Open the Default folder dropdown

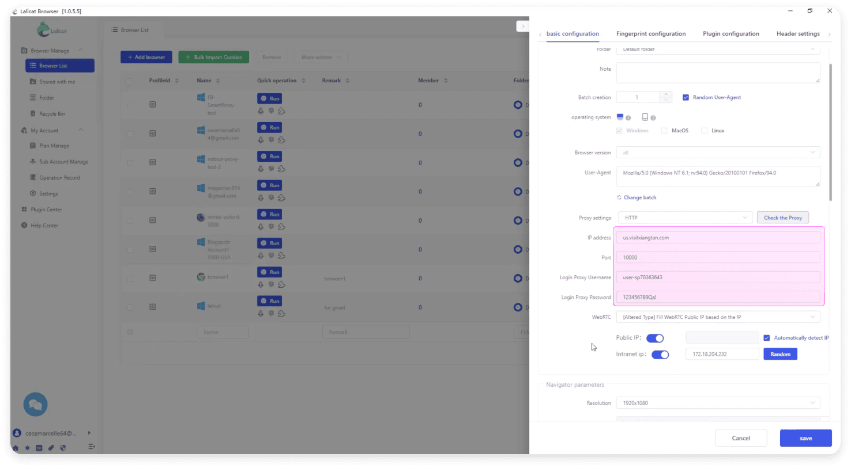coord(718,50)
